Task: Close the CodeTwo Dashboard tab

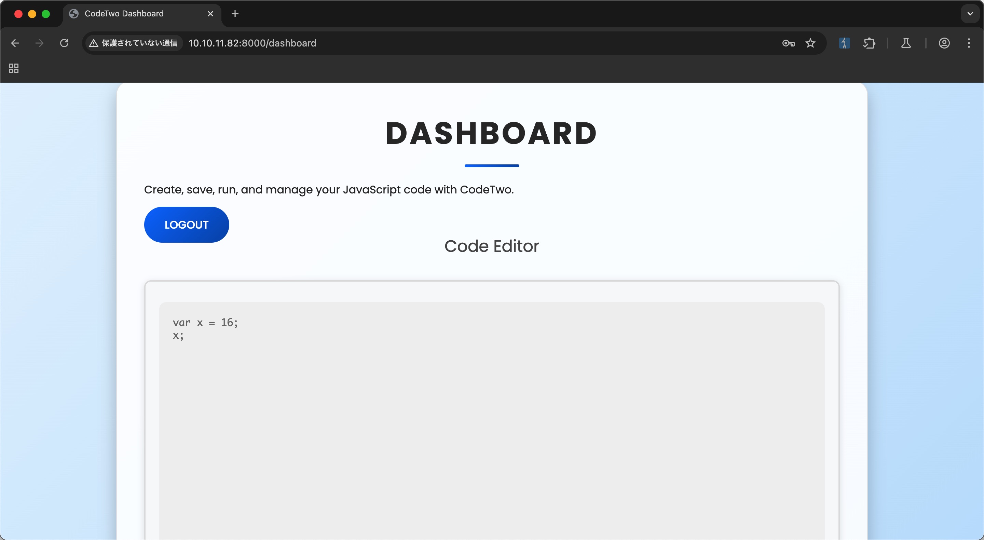Action: [x=210, y=14]
